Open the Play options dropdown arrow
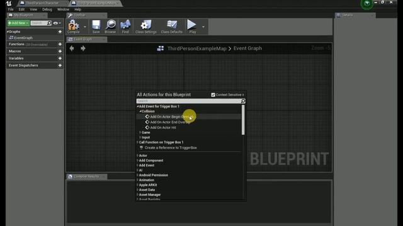 click(x=203, y=26)
